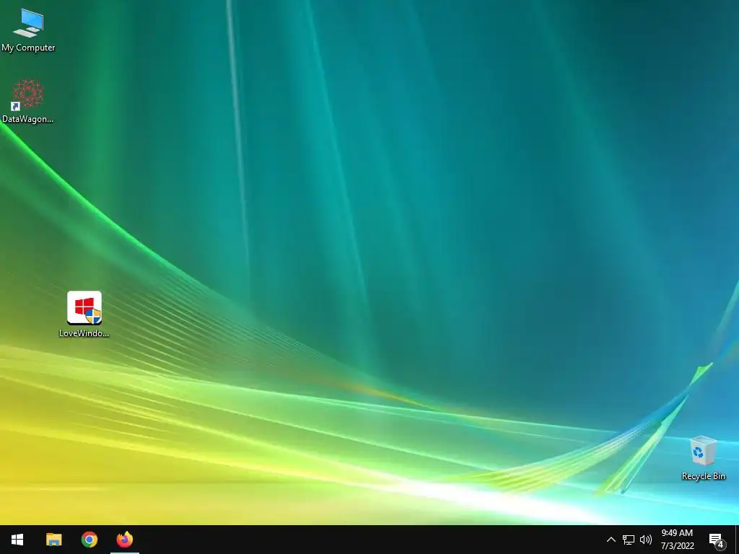This screenshot has width=739, height=554.
Task: Open the Windows Start menu
Action: [x=17, y=540]
